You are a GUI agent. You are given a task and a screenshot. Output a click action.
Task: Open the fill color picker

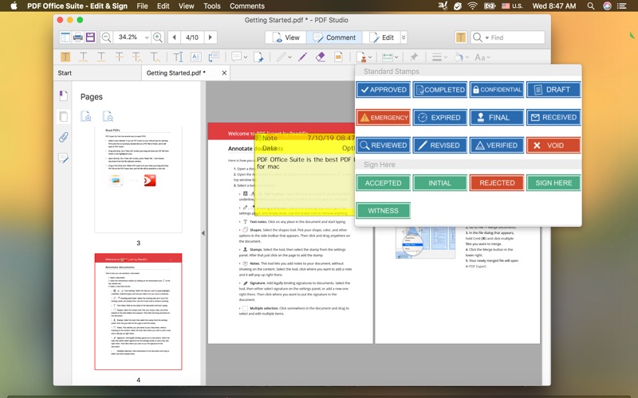[x=461, y=57]
